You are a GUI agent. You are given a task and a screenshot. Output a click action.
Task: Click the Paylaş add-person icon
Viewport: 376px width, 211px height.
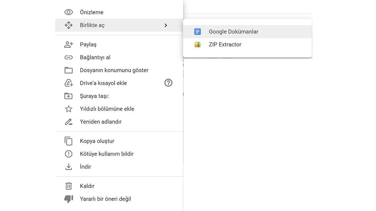click(68, 44)
